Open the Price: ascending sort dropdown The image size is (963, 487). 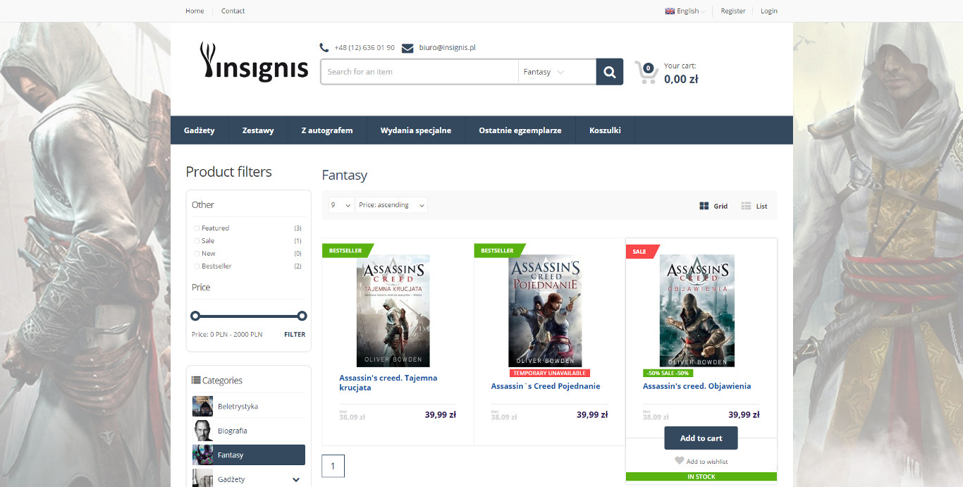pyautogui.click(x=391, y=205)
